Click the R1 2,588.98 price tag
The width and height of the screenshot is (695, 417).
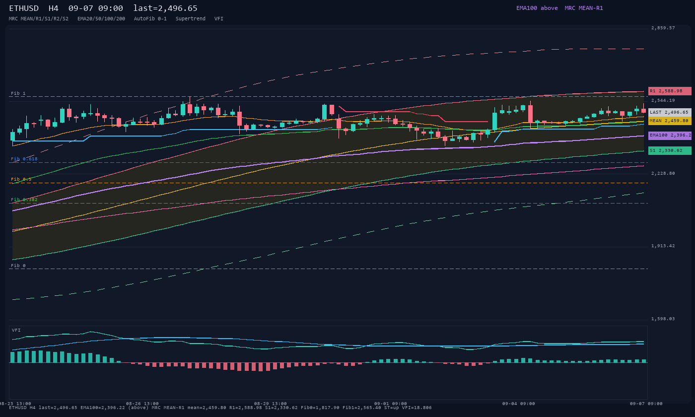pos(670,91)
